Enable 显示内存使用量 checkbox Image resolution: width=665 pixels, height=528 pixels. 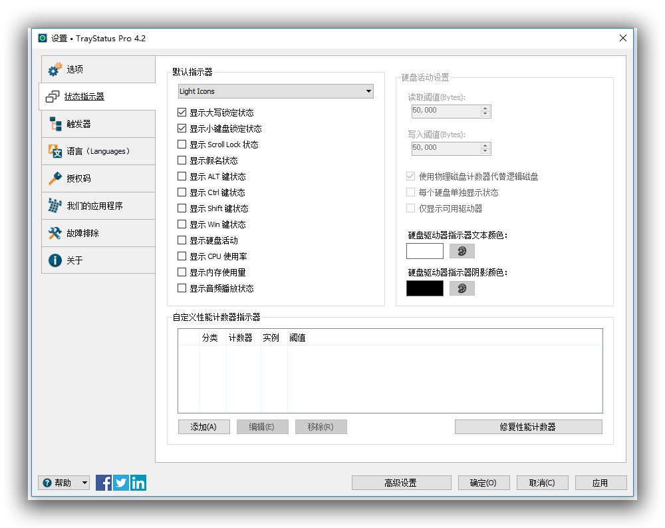click(182, 272)
